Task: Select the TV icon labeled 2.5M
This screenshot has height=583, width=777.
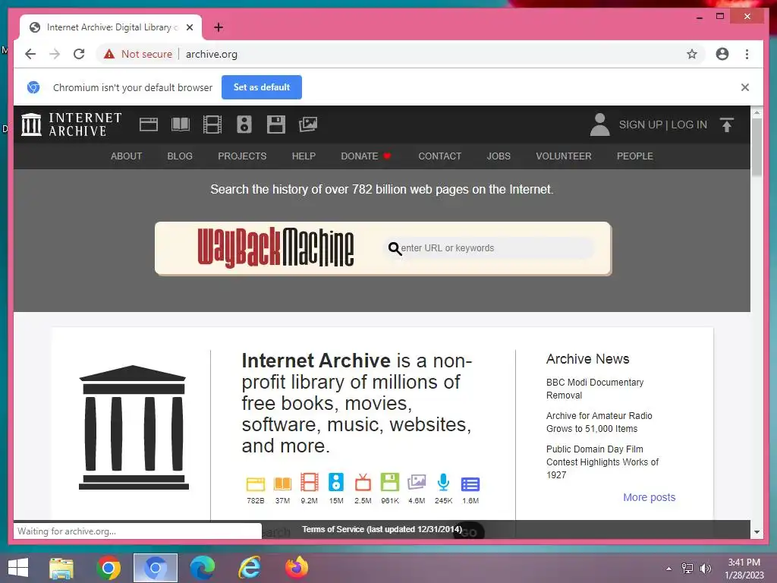Action: click(x=363, y=482)
